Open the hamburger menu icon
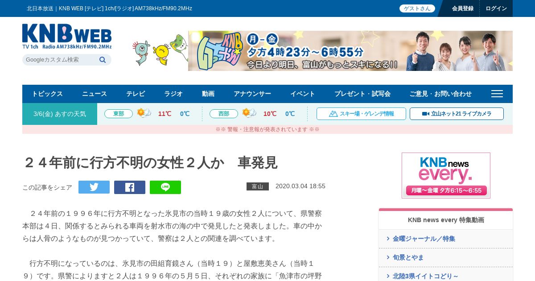This screenshot has height=281, width=535. (497, 94)
